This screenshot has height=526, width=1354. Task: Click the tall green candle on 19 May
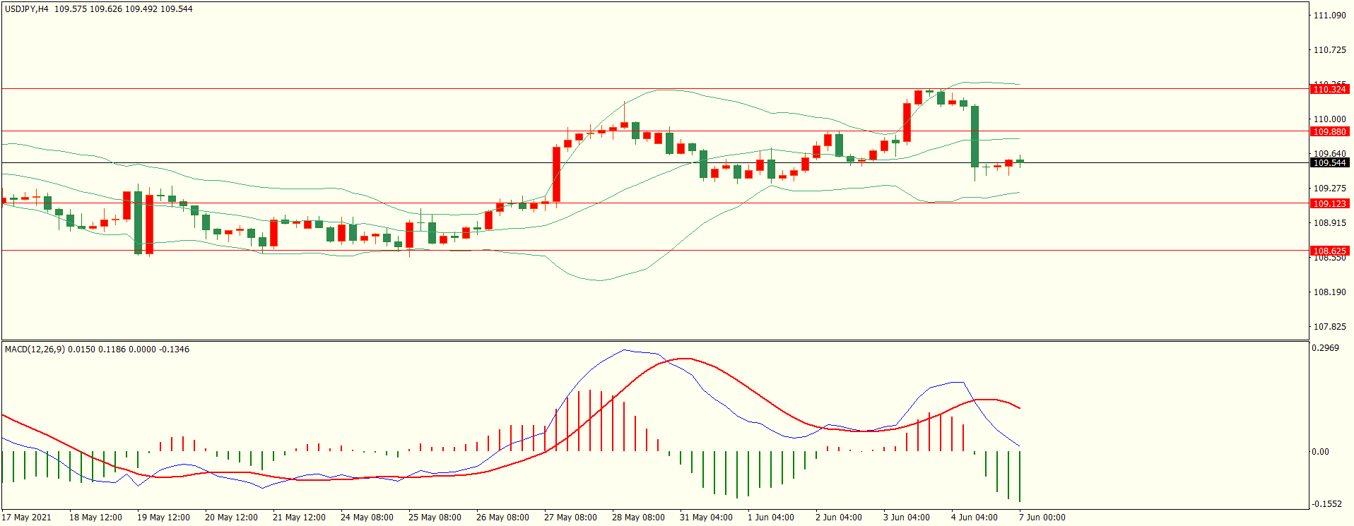pos(139,222)
